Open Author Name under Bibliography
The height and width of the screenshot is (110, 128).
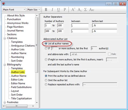click(19, 76)
